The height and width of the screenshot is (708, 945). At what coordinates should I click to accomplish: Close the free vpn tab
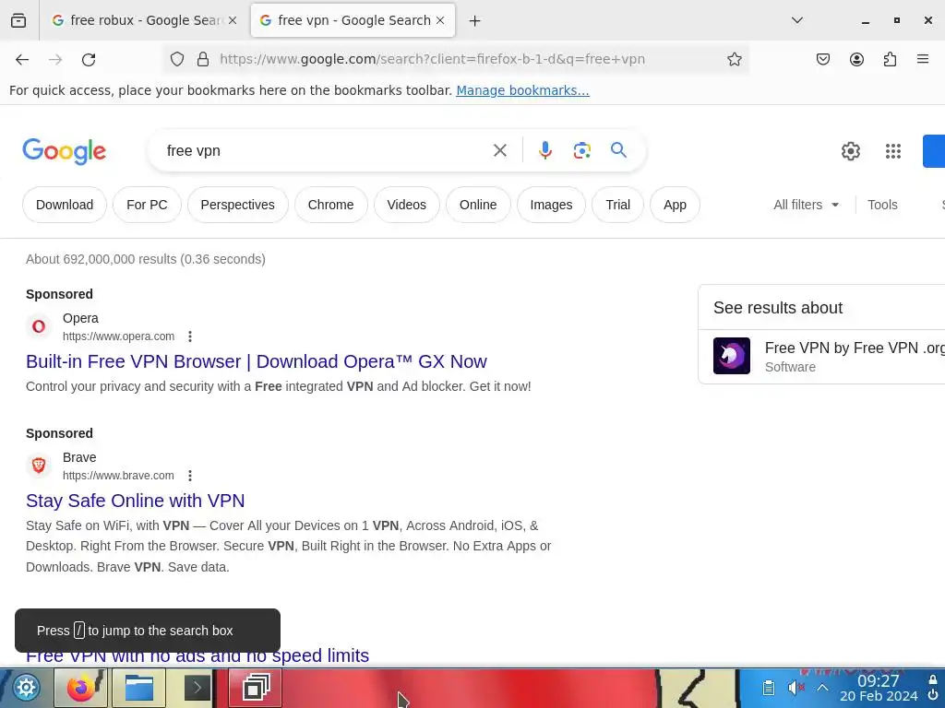point(440,20)
